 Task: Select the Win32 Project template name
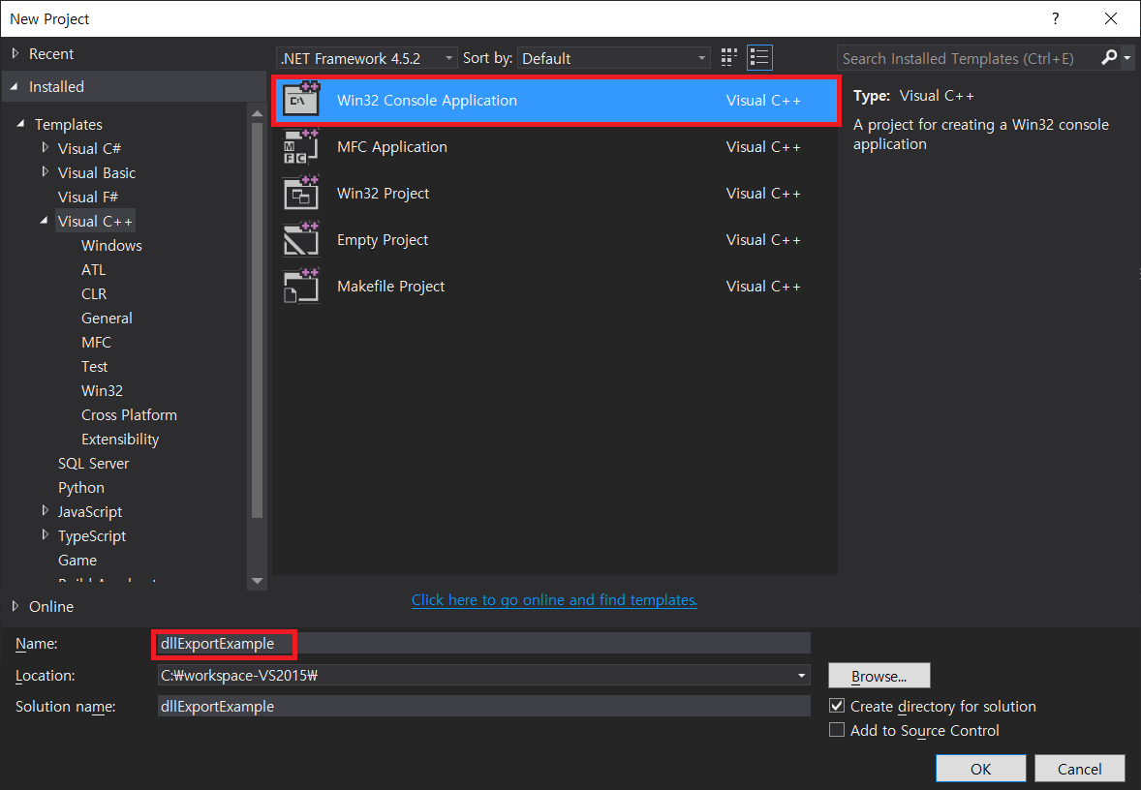tap(383, 194)
